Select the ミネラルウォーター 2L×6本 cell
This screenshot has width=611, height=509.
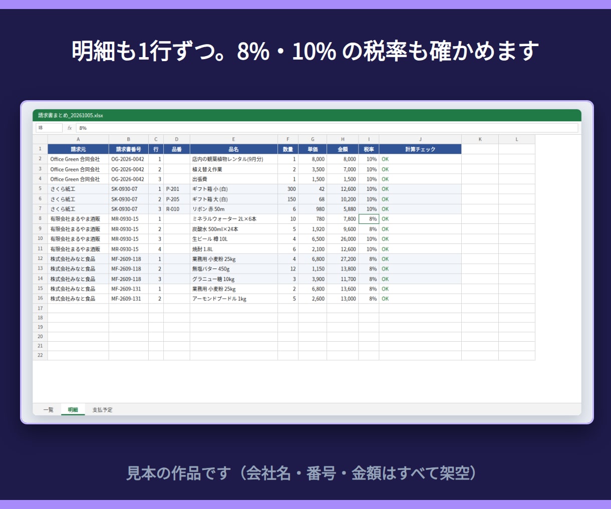[x=234, y=219]
